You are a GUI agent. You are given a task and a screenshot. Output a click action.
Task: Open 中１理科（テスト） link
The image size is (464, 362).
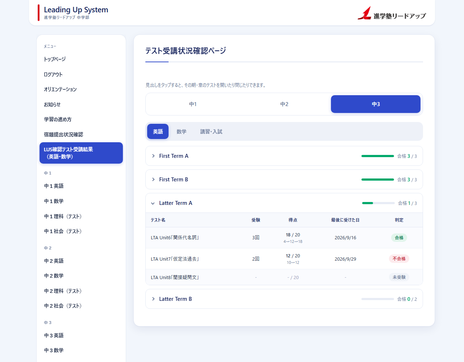81,216
